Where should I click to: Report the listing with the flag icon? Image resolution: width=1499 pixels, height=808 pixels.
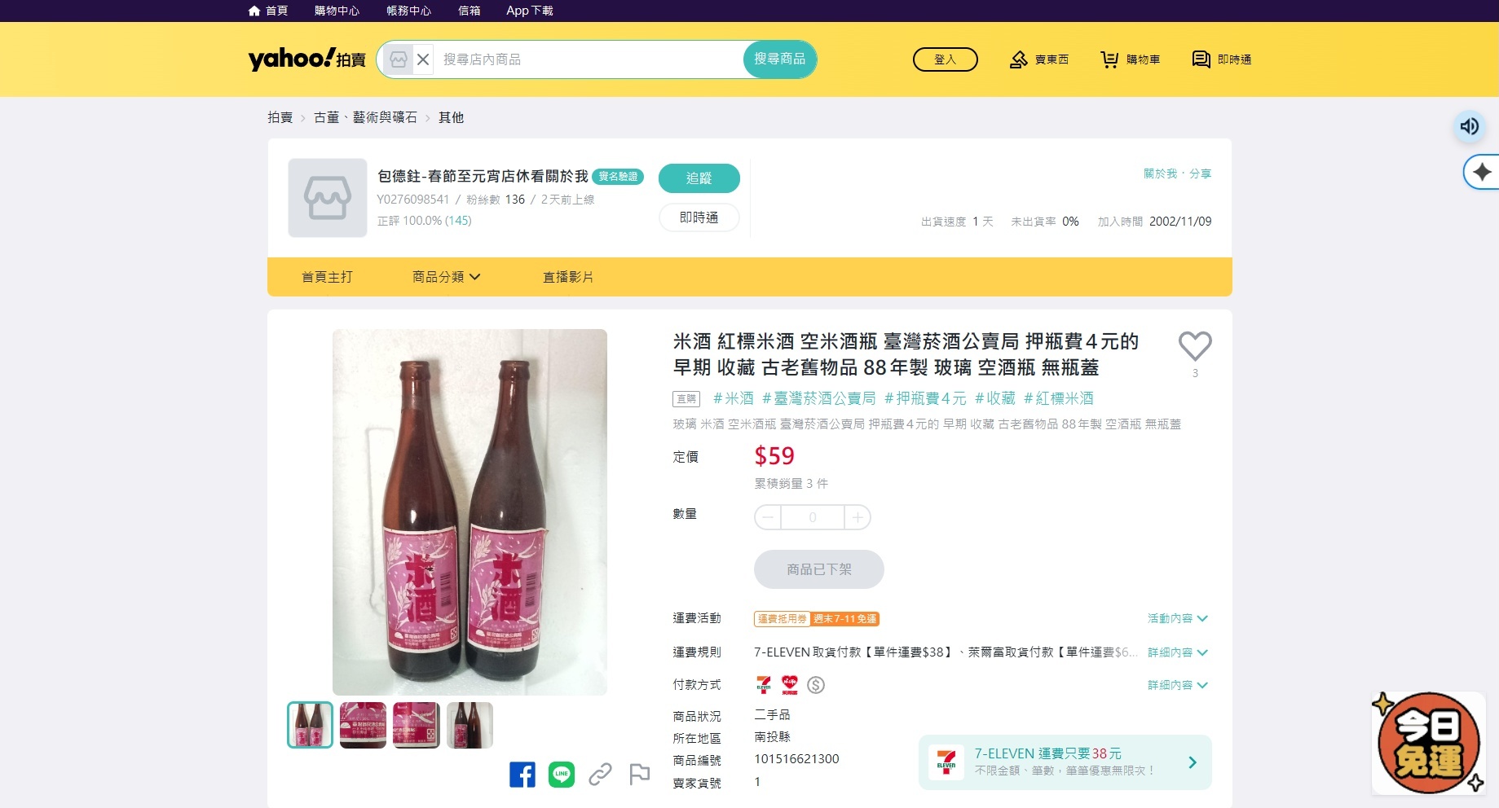(x=639, y=775)
